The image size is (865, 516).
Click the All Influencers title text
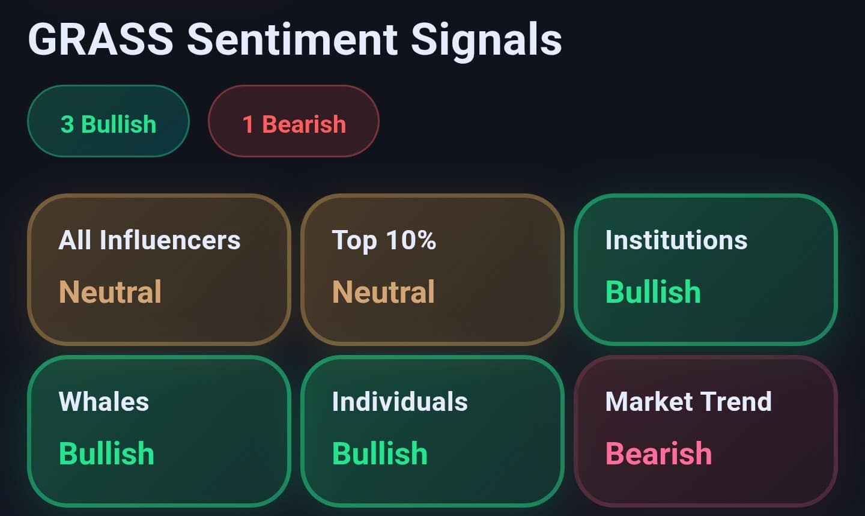(x=150, y=240)
